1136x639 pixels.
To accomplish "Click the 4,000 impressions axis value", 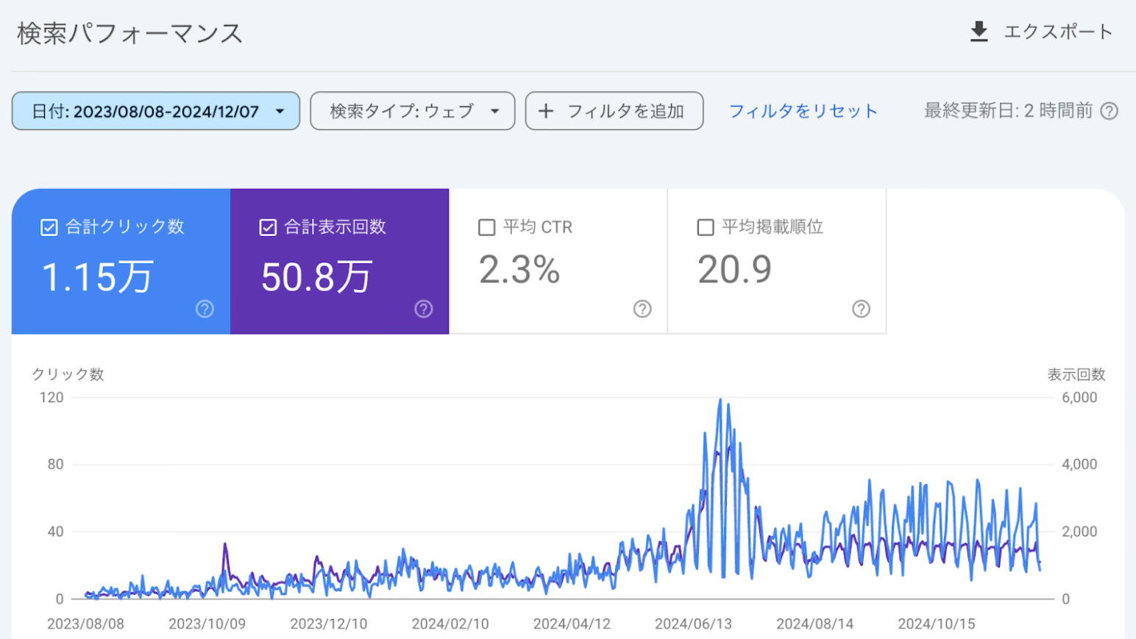I will [x=1079, y=465].
